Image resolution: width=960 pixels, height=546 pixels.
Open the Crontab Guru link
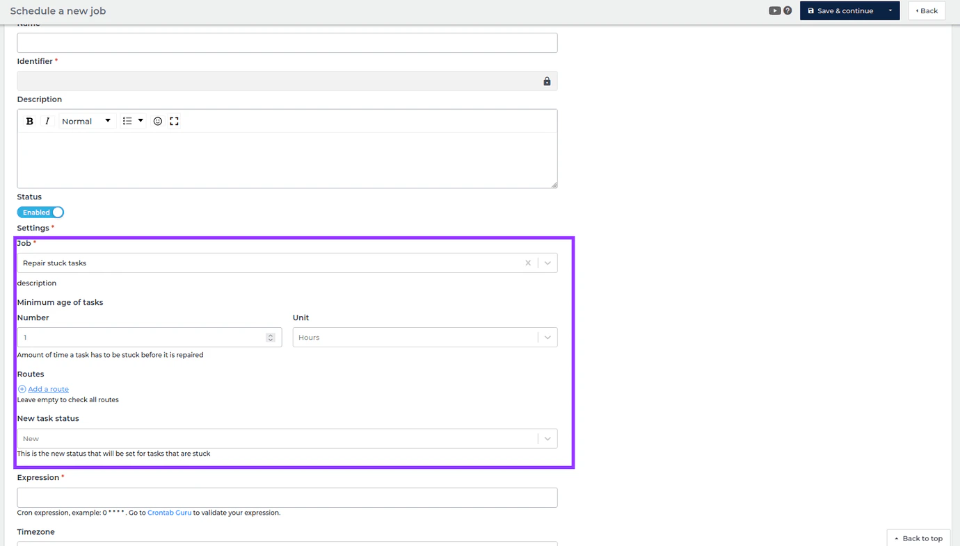(169, 513)
